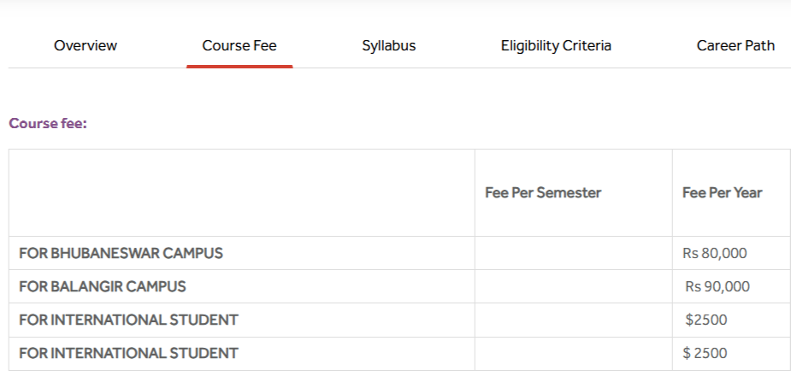This screenshot has height=388, width=791.
Task: Click the Rs 80,000 fee value
Action: [x=715, y=253]
